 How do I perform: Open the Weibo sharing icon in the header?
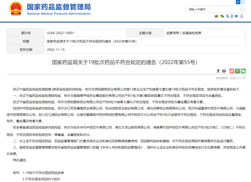(216, 16)
